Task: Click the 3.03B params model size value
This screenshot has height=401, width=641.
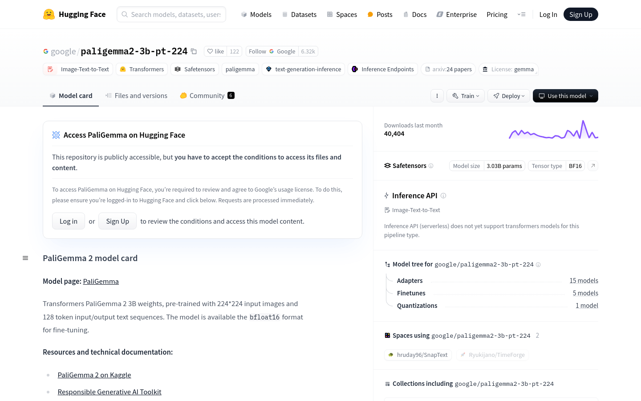Action: click(504, 166)
